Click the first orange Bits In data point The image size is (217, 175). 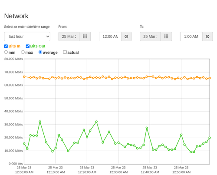tap(24, 77)
